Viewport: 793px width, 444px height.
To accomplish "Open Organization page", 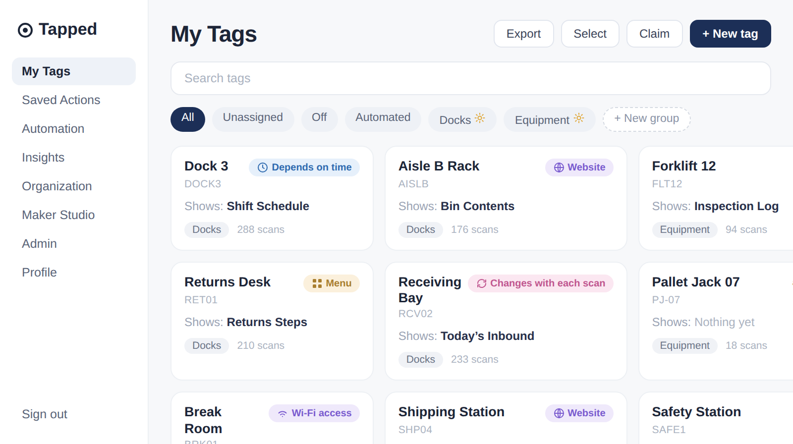I will 74,186.
